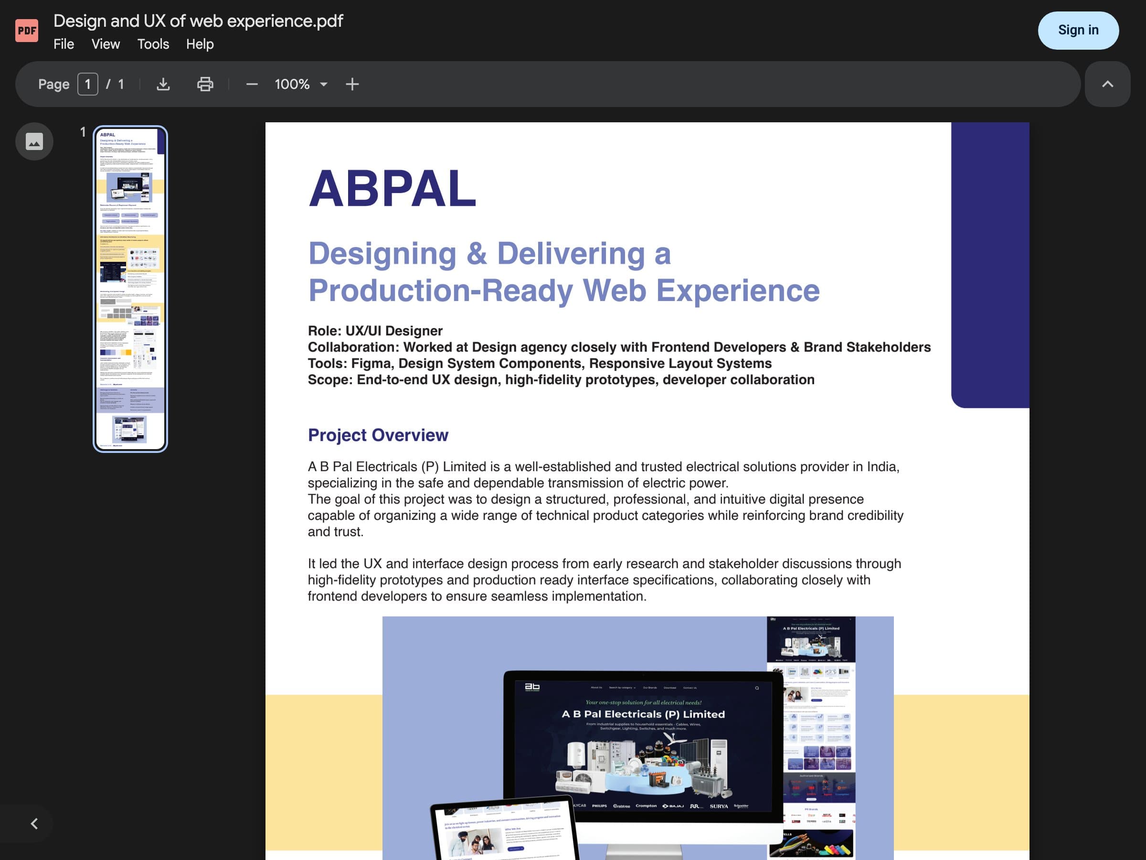
Task: Collapse the toolbar with the chevron icon
Action: point(1107,84)
